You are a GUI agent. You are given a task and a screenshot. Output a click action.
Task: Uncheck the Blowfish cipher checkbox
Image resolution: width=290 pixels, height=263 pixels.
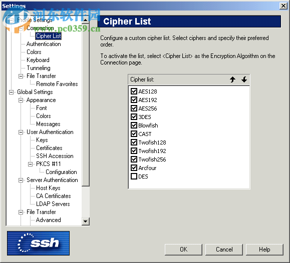coord(134,125)
